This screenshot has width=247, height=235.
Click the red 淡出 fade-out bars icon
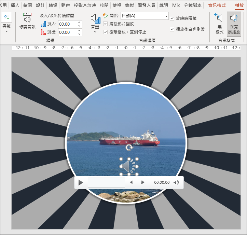tap(43, 32)
